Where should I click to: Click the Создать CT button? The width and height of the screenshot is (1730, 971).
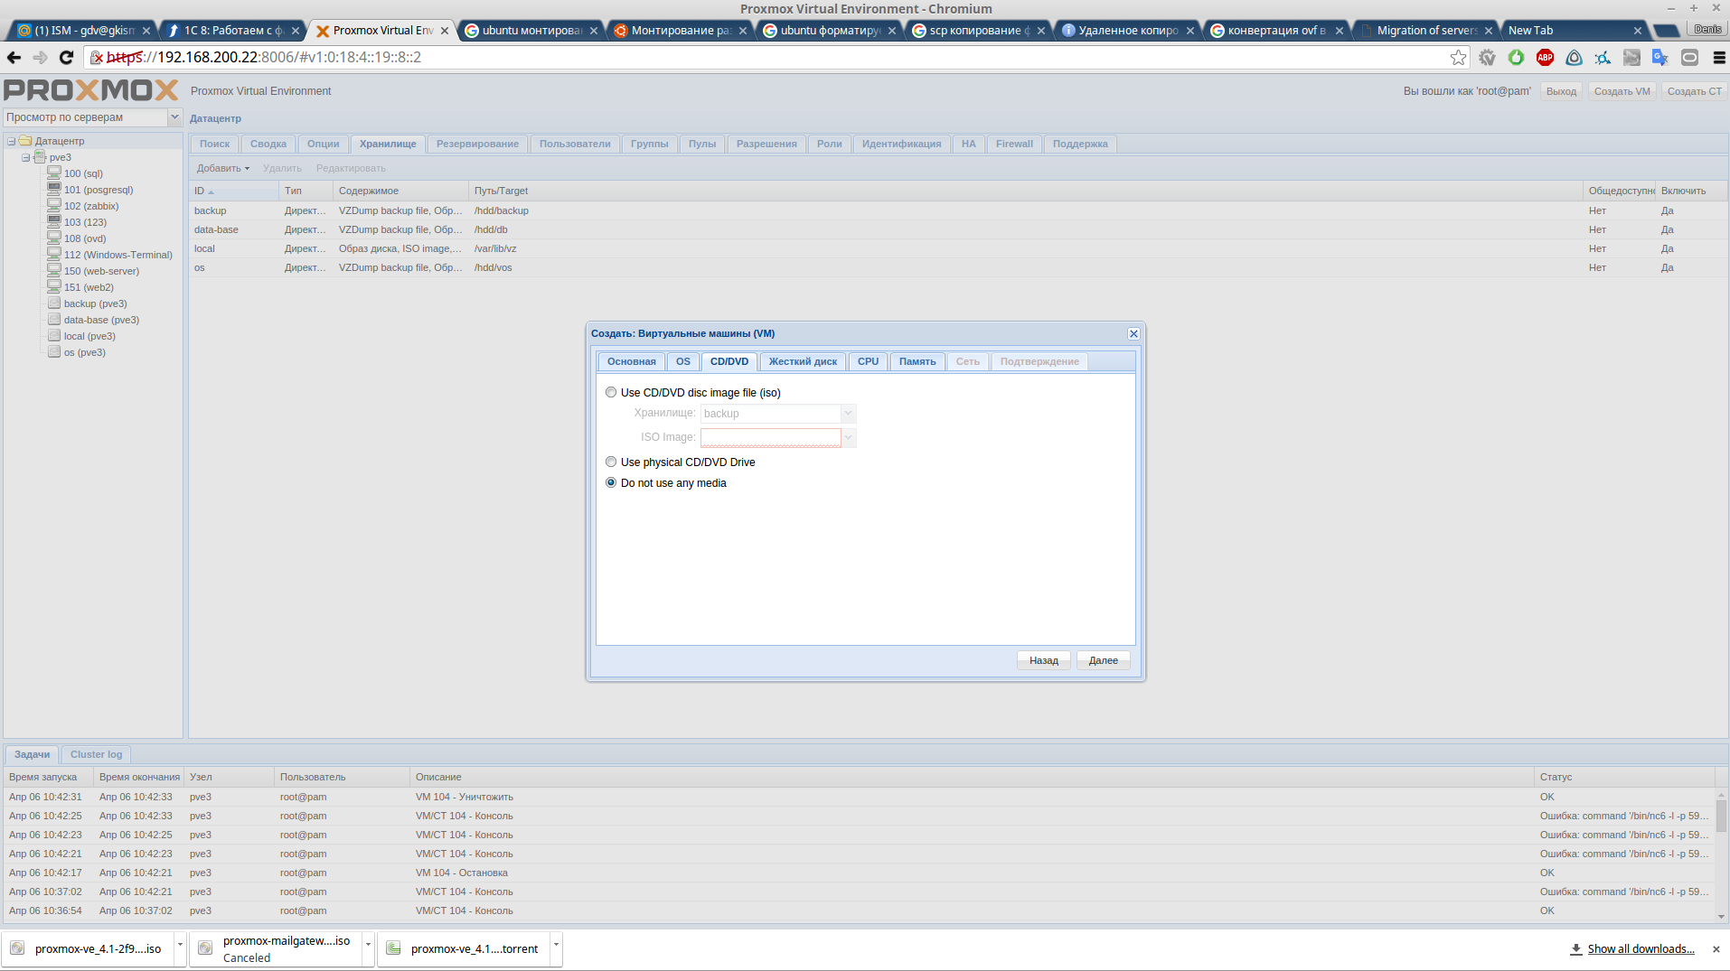coord(1694,91)
